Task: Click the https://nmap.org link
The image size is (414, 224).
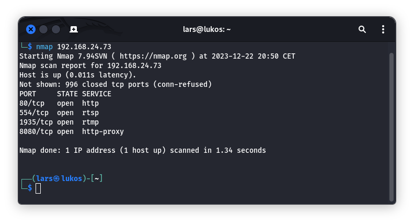Action: pyautogui.click(x=153, y=56)
